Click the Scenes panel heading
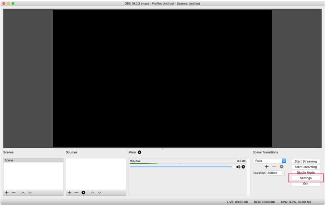The width and height of the screenshot is (326, 206). coord(9,152)
